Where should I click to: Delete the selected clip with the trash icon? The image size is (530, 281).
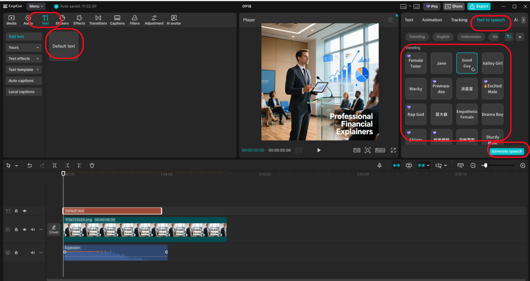click(92, 166)
